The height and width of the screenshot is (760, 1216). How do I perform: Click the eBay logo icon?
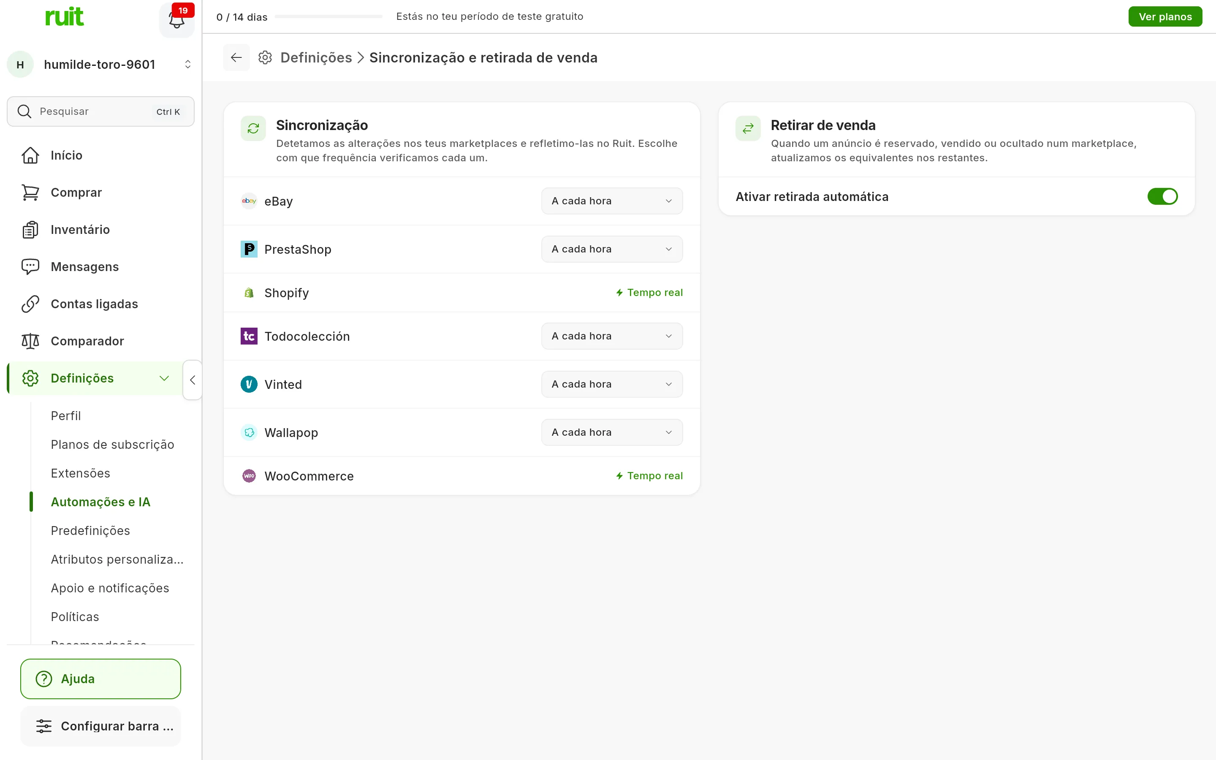pyautogui.click(x=249, y=201)
